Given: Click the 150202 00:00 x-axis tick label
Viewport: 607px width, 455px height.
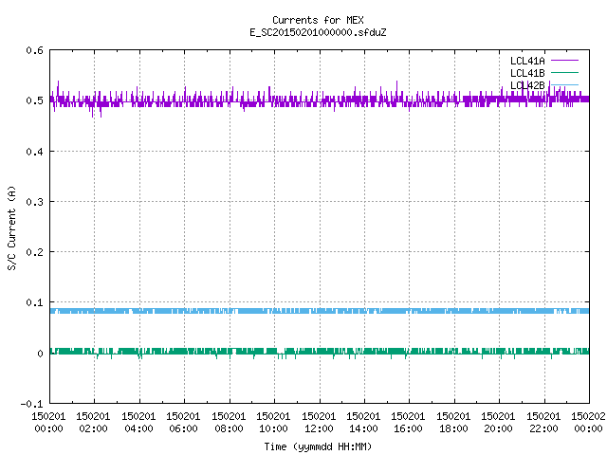Looking at the screenshot, I should pos(588,422).
